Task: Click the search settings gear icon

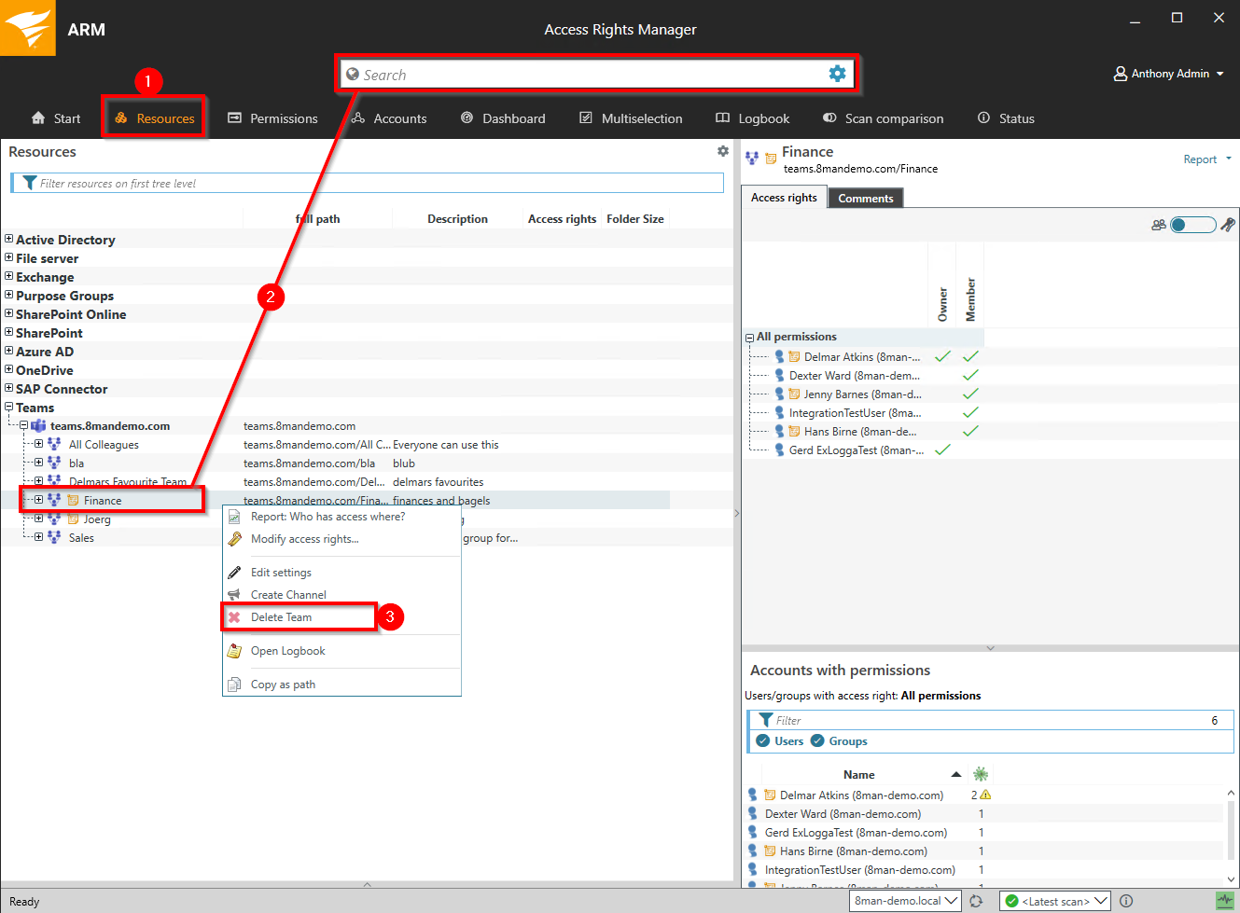Action: [x=837, y=74]
